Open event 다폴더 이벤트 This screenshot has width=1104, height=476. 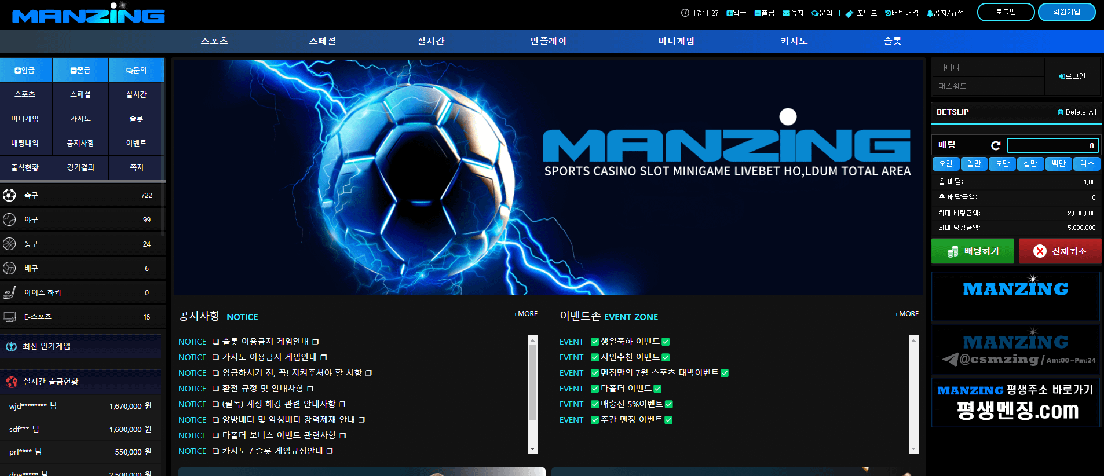tap(626, 389)
